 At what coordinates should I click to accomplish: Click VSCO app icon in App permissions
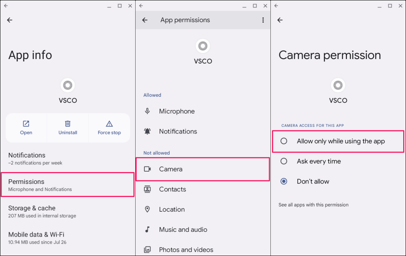[x=203, y=46]
